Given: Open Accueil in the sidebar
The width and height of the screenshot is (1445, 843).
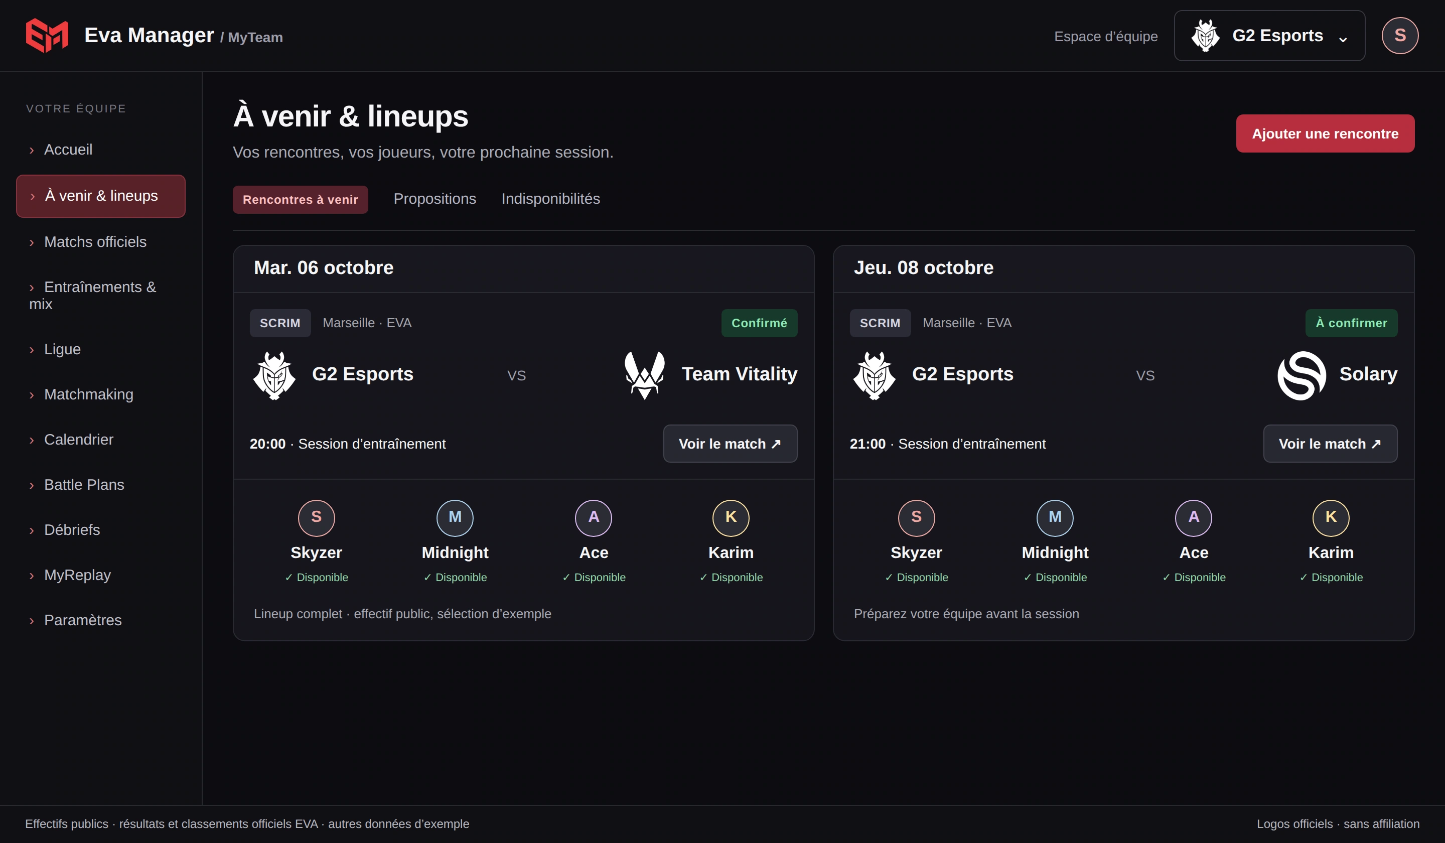Looking at the screenshot, I should coord(101,150).
